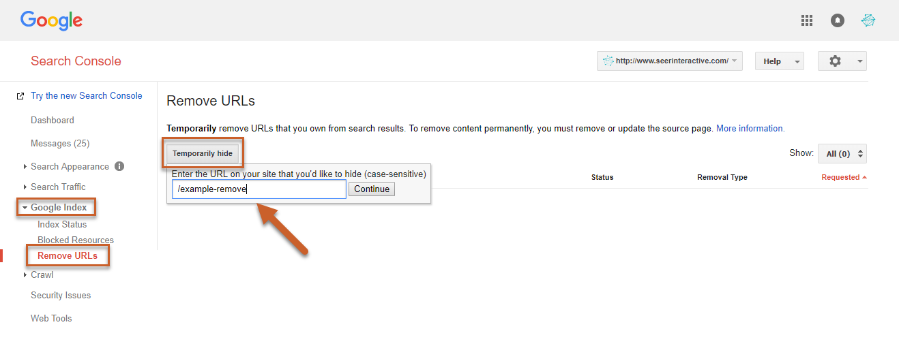Screen dimensions: 899x346
Task: Open Dashboard from the sidebar
Action: click(x=53, y=120)
